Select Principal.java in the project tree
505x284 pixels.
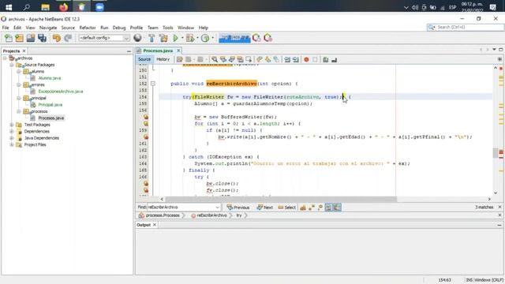50,105
